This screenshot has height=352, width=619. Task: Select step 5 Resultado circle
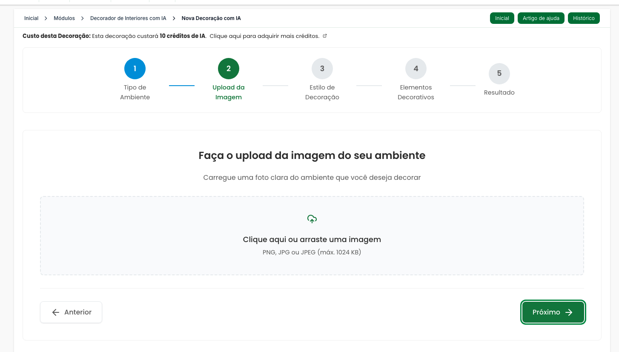tap(499, 73)
